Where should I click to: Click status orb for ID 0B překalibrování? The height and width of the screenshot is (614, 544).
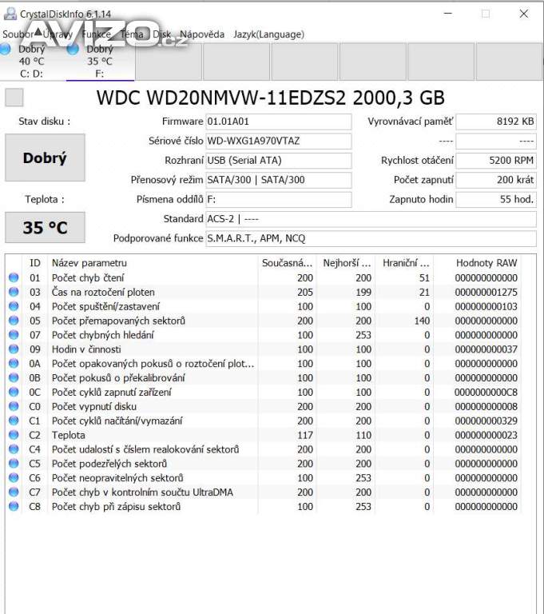[14, 378]
